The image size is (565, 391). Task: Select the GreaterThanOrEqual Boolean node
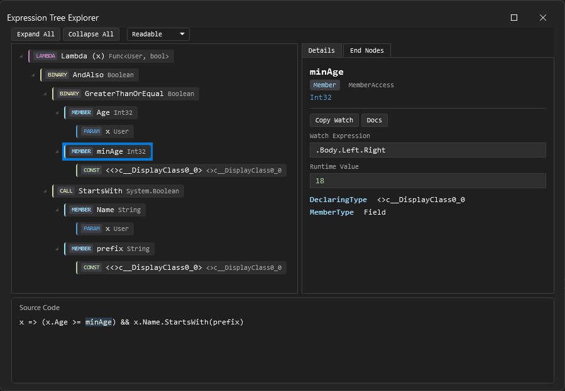pyautogui.click(x=126, y=94)
